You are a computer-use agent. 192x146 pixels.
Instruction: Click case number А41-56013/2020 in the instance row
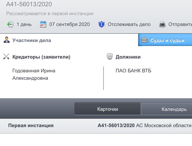coord(116,126)
